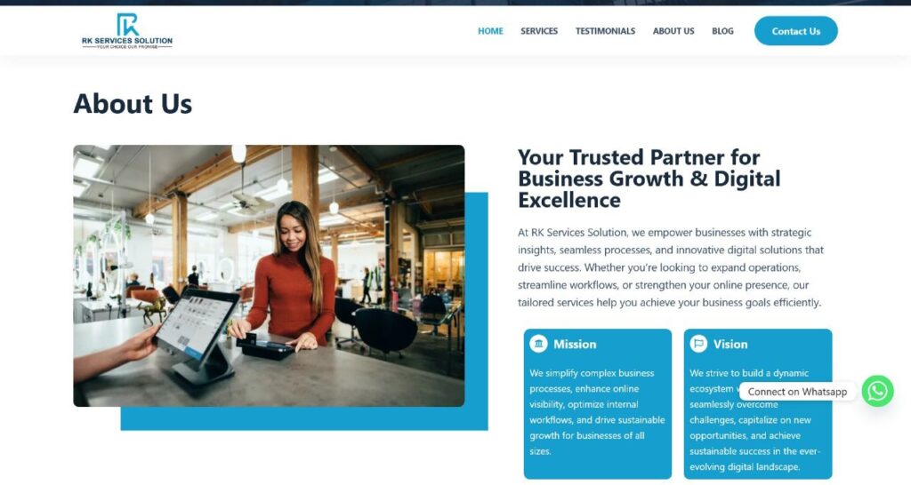911x485 pixels.
Task: Click the RK Services Solution logo
Action: [127, 31]
